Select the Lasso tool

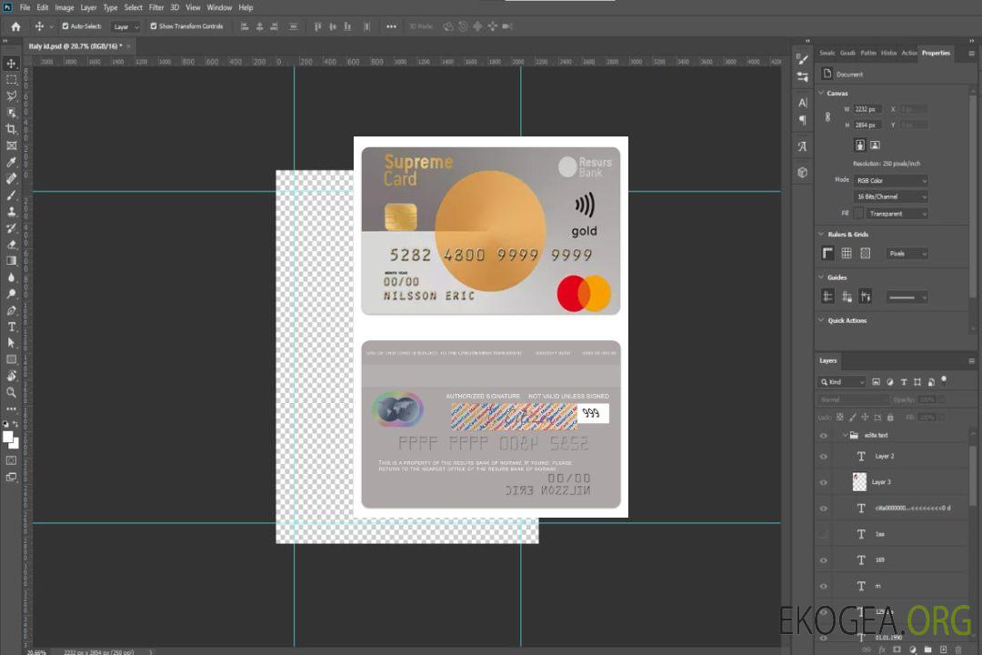[11, 96]
